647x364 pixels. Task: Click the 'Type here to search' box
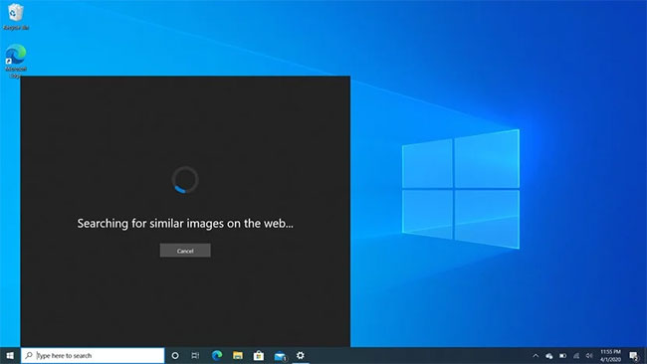[93, 355]
